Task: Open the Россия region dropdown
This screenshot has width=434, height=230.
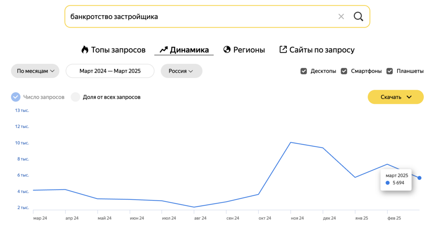Action: pyautogui.click(x=181, y=71)
